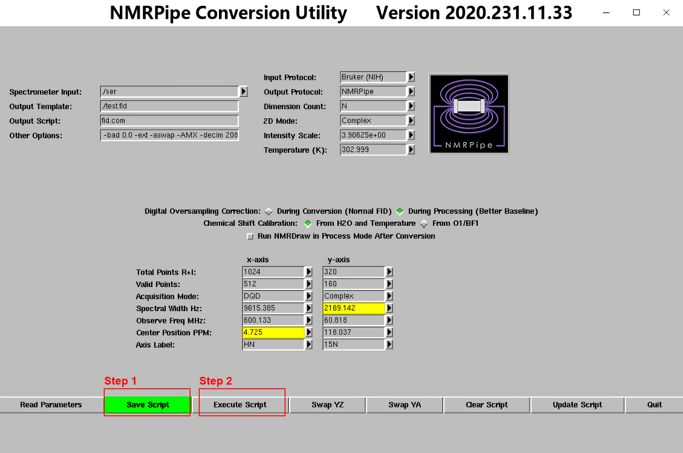Click the Clear Script button

coord(487,405)
